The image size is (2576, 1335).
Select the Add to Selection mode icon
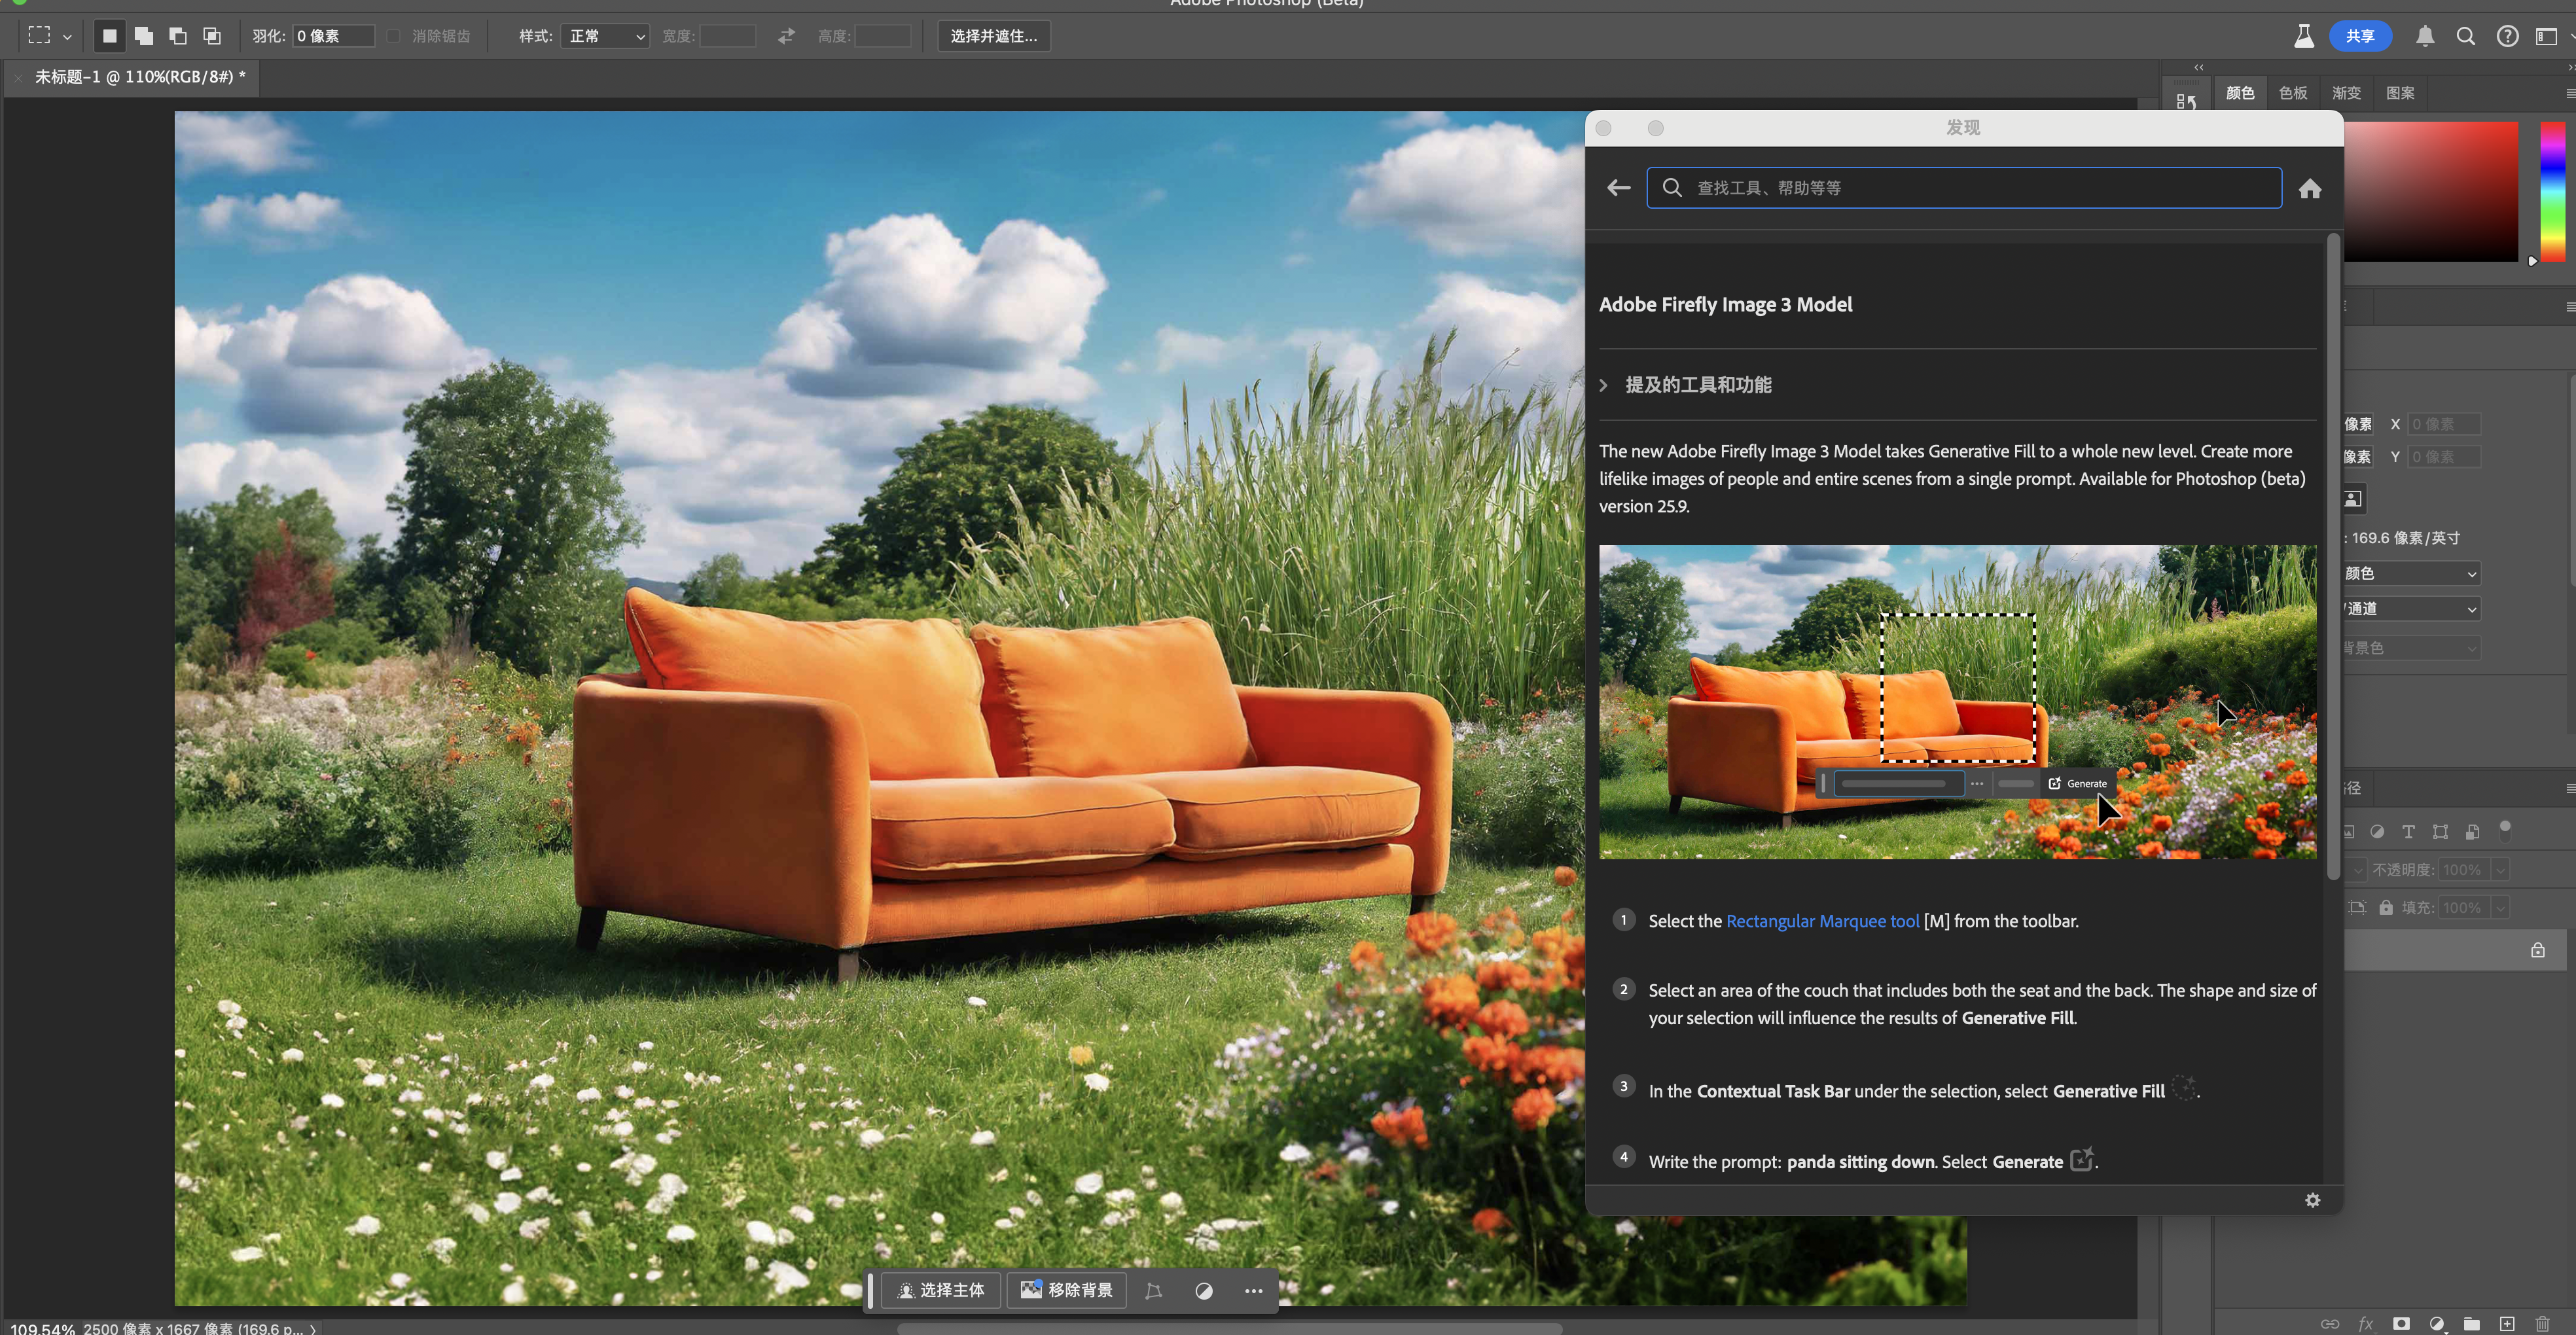tap(144, 36)
